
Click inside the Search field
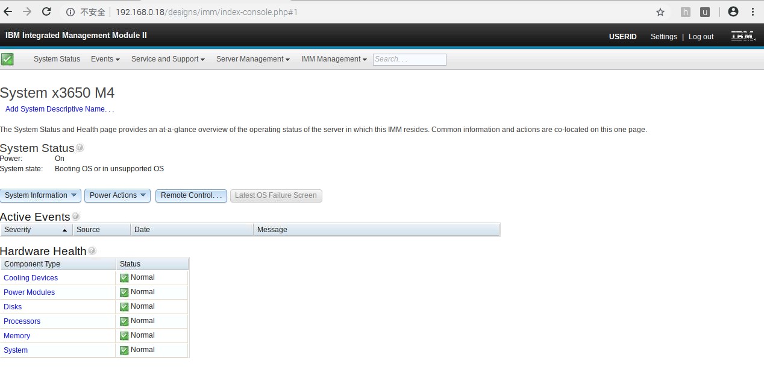(x=409, y=59)
